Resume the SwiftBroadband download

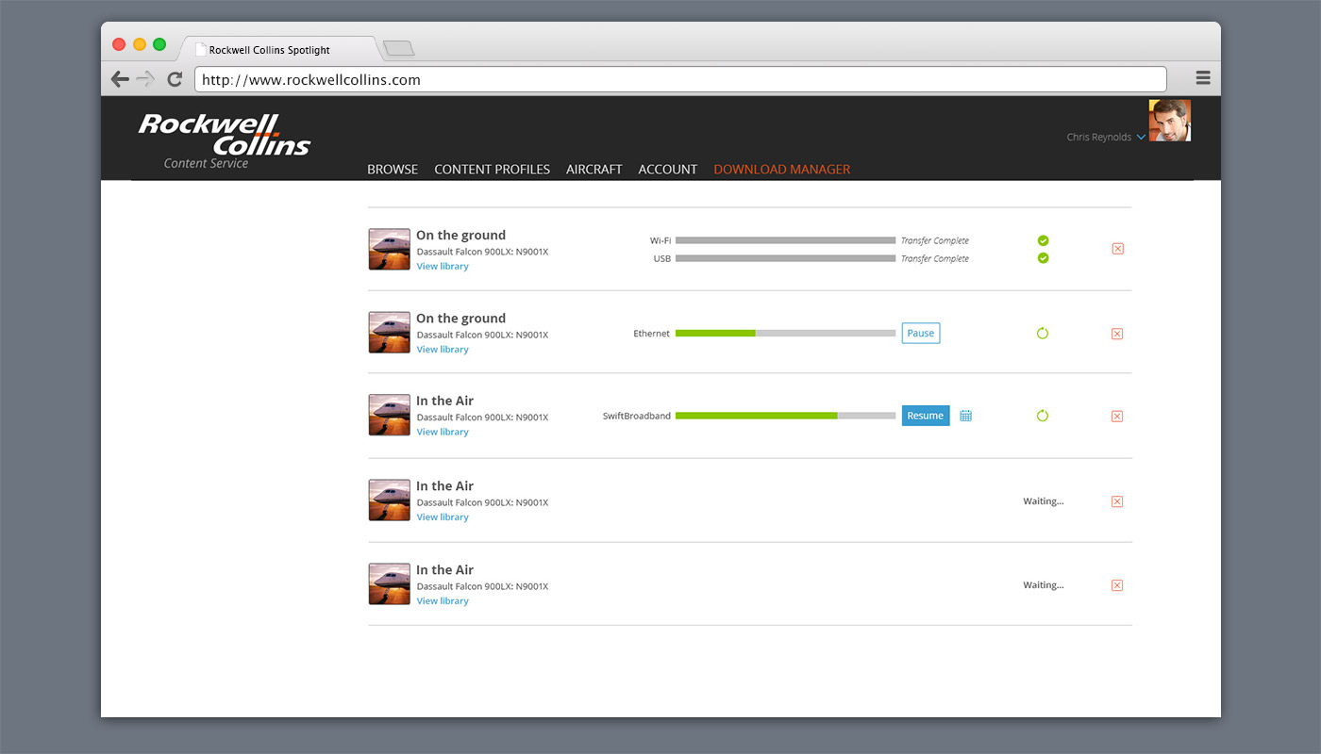(x=926, y=416)
